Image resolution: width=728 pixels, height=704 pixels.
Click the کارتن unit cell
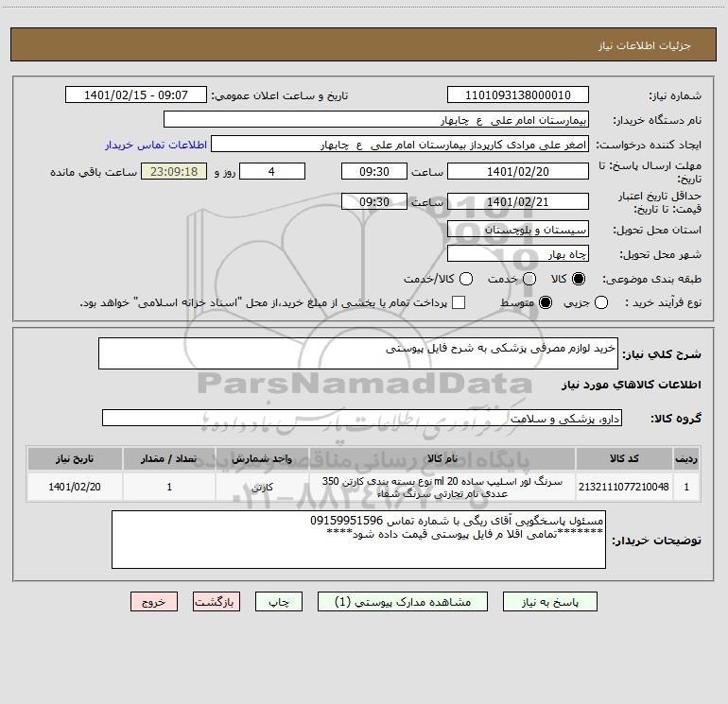click(262, 487)
